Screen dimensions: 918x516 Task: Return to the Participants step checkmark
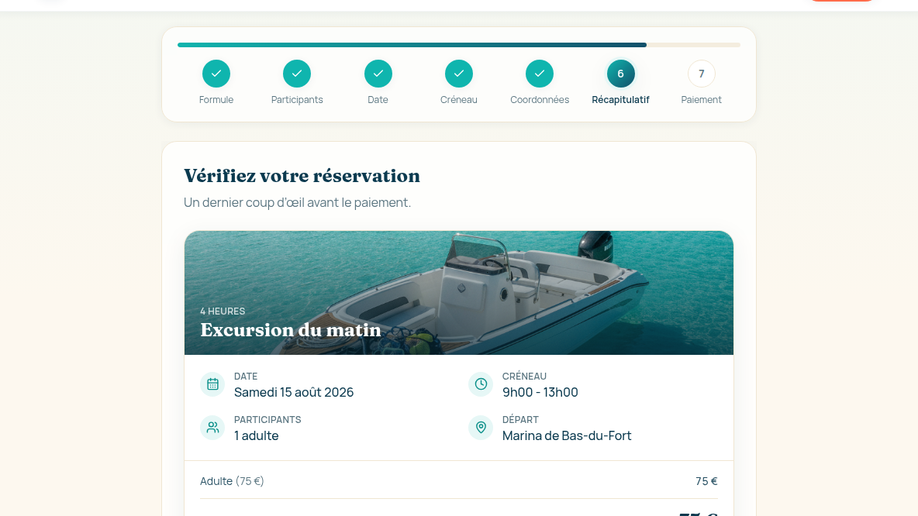click(297, 74)
